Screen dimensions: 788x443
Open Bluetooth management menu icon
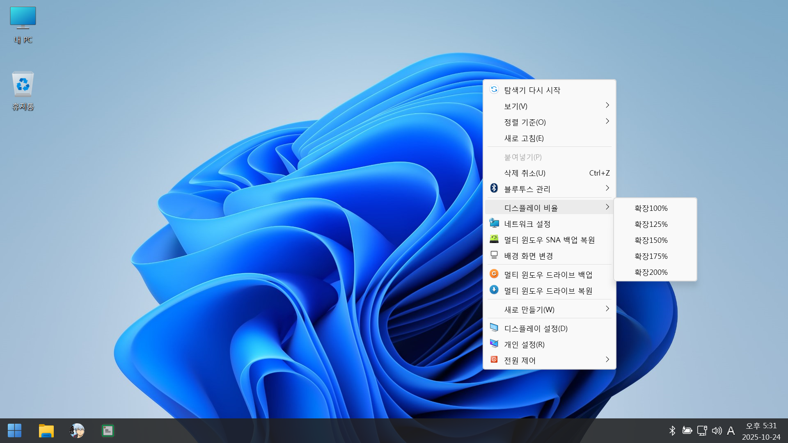pos(494,188)
